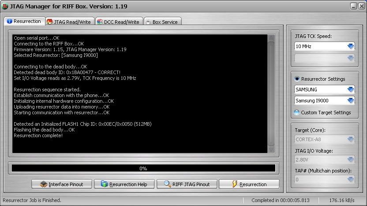Image resolution: width=367 pixels, height=206 pixels.
Task: Select Custom Target Settings radio option
Action: click(x=296, y=112)
